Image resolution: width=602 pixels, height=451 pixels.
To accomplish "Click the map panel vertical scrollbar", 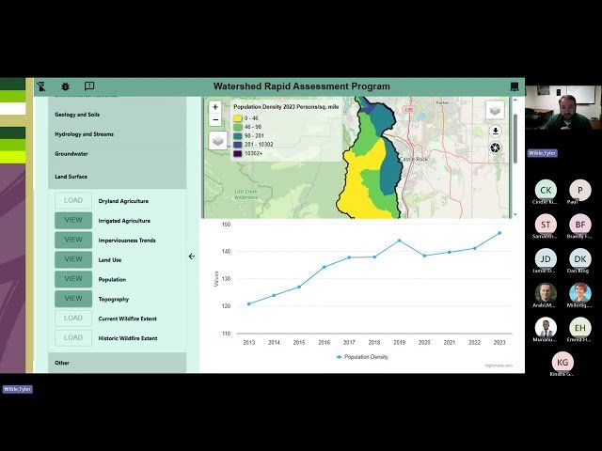I will click(515, 138).
